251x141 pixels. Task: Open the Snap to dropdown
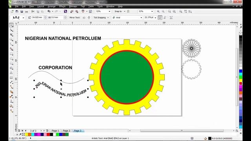125,11
